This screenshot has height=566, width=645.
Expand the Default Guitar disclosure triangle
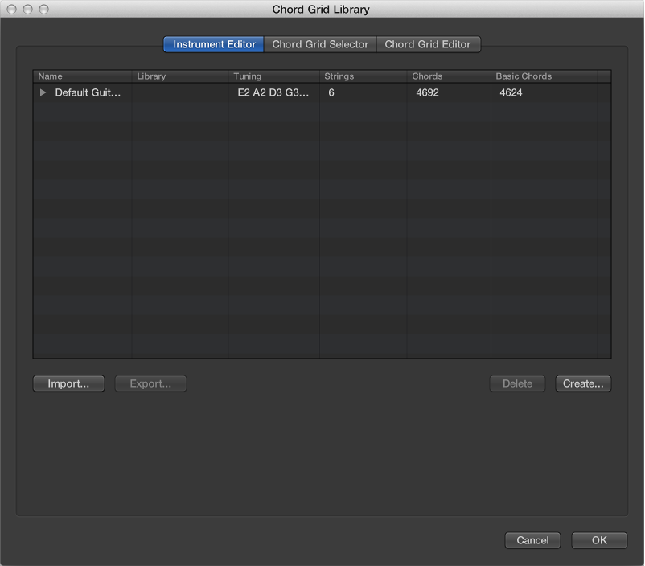(x=43, y=92)
